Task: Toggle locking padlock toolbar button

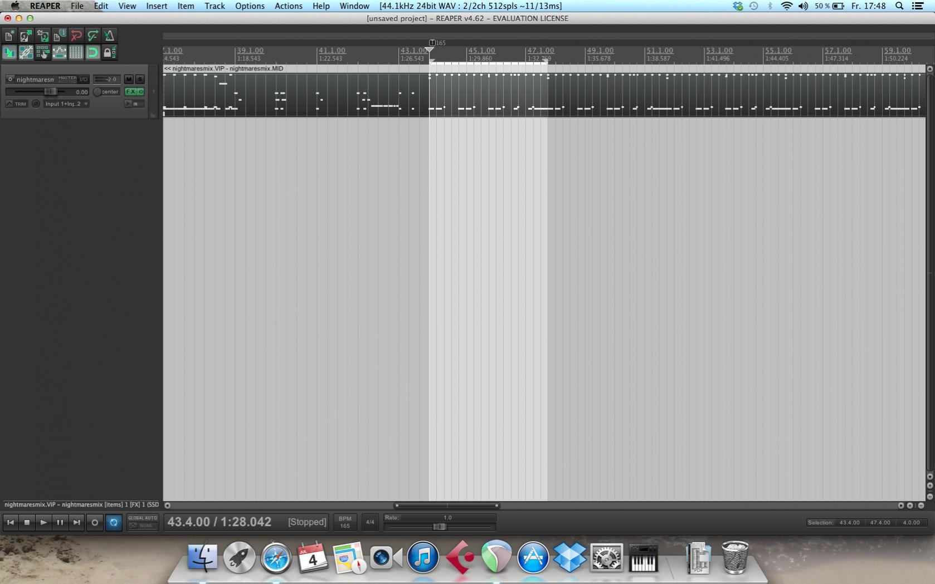Action: tap(110, 53)
